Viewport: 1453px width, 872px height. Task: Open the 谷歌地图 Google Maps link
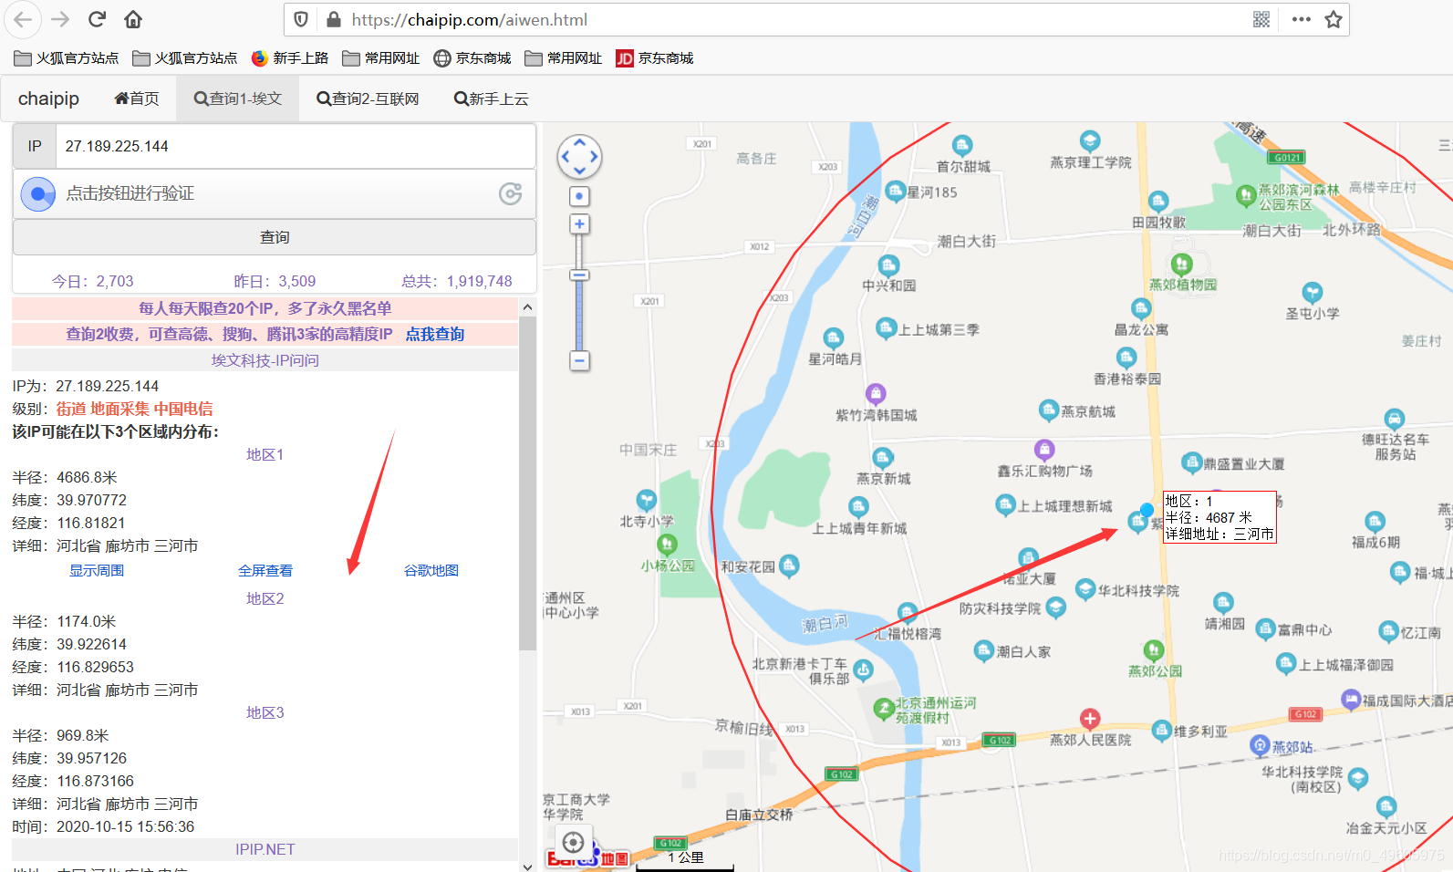click(431, 570)
